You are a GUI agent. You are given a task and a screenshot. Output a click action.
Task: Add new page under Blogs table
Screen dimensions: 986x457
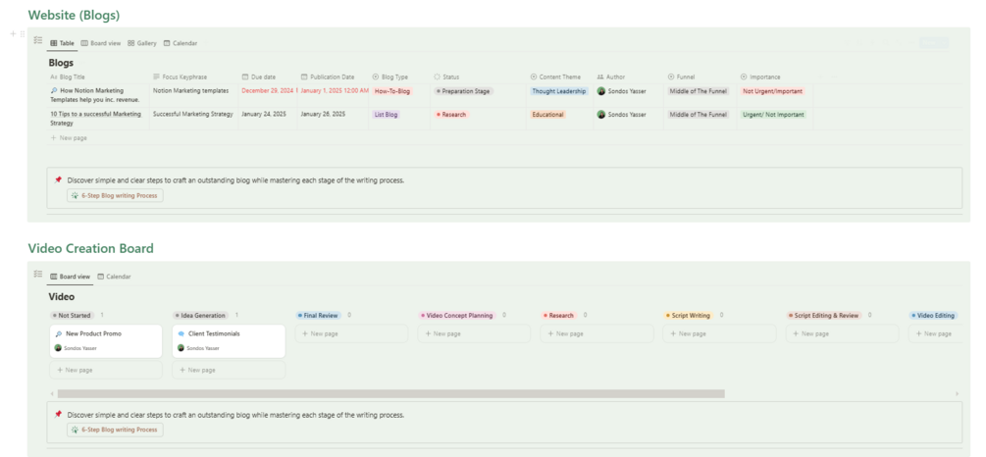point(69,138)
